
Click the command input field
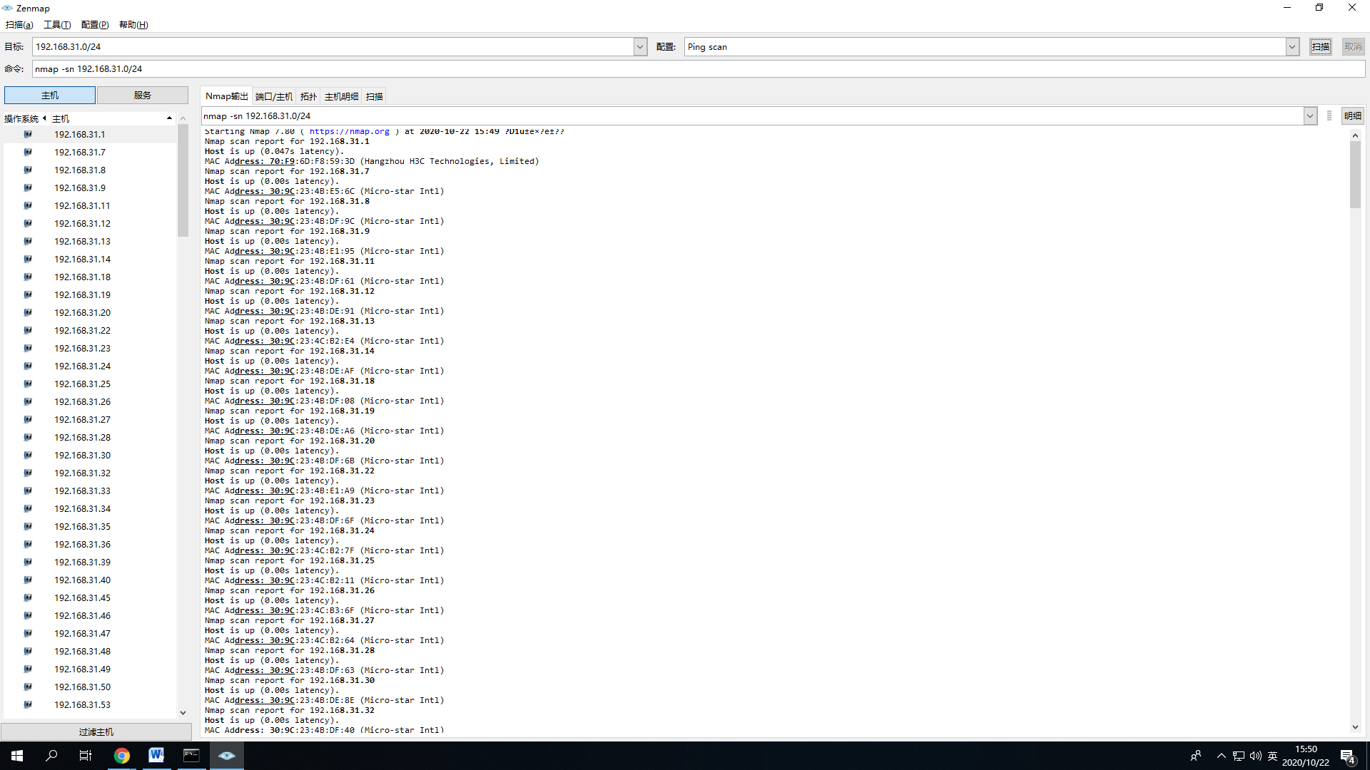pos(698,69)
